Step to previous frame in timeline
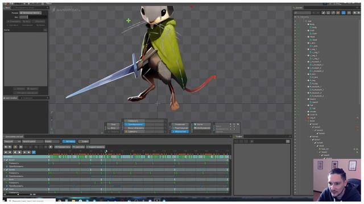 pyautogui.click(x=10, y=152)
